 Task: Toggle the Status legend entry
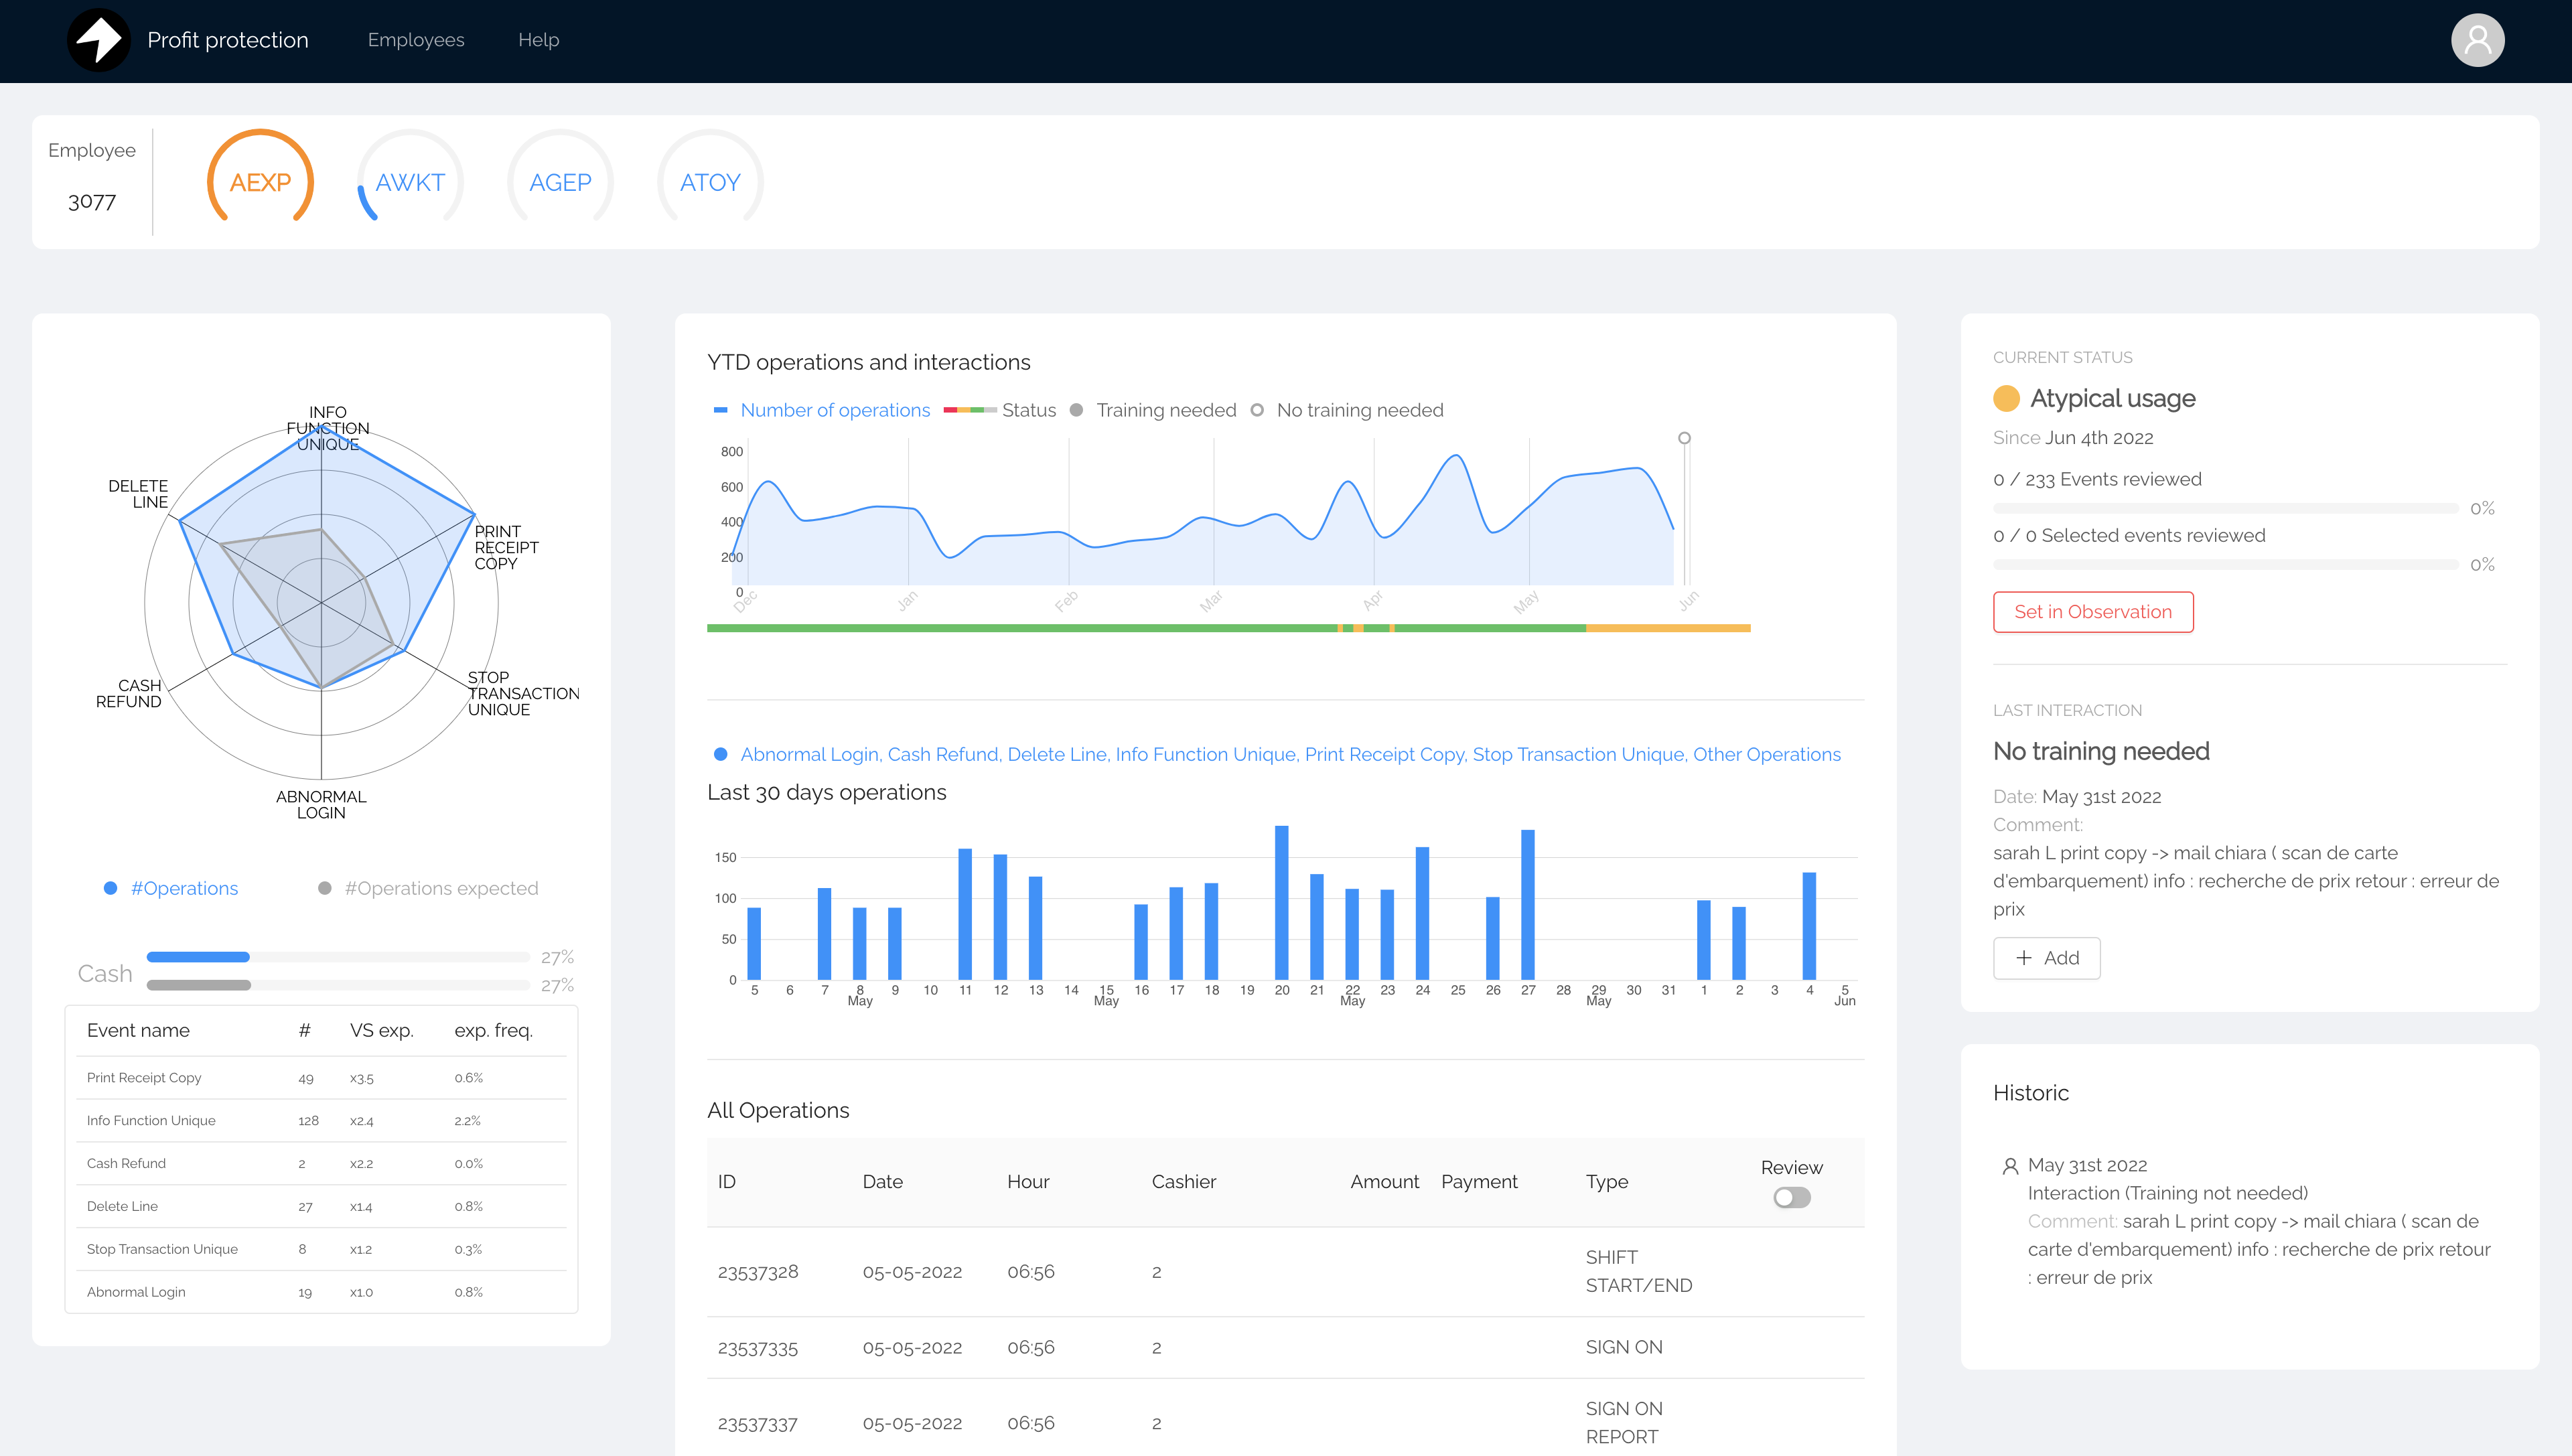pyautogui.click(x=1000, y=410)
